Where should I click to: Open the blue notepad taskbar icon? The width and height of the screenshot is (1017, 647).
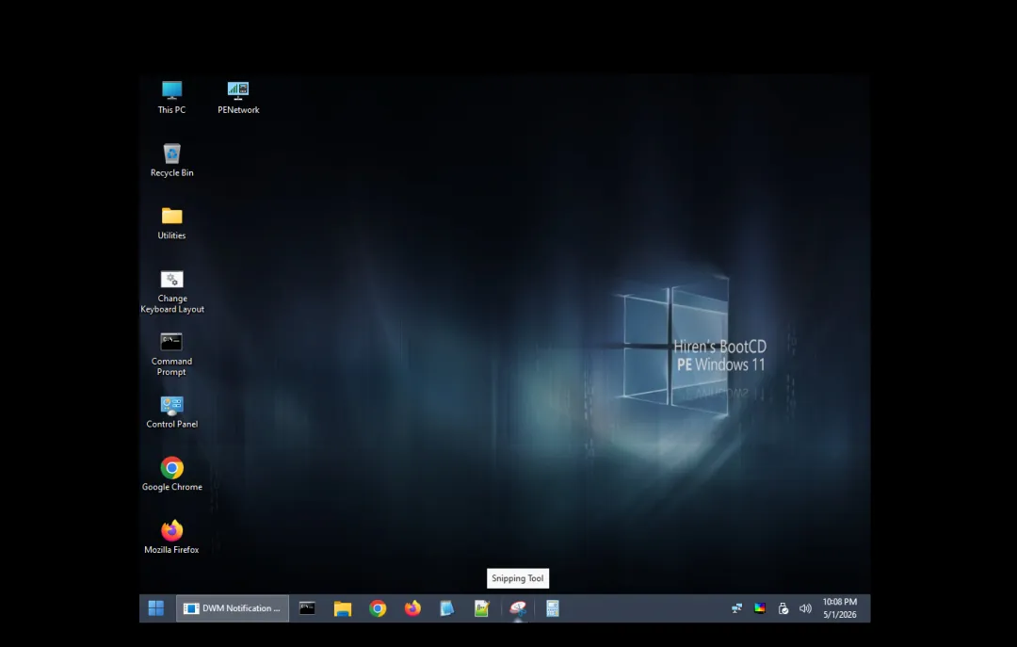pyautogui.click(x=447, y=608)
